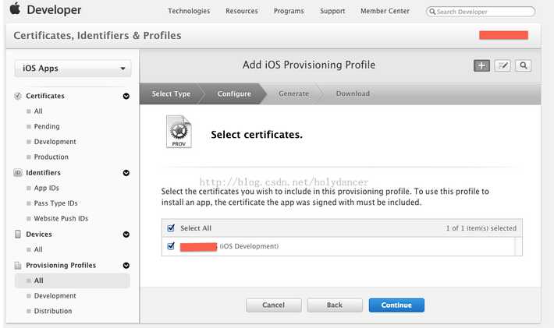Click the edit profile pencil icon

coord(503,65)
